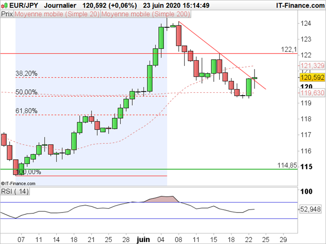This screenshot has width=326, height=244.
Task: Click the 119,630 moving average price tag
Action: pos(312,93)
